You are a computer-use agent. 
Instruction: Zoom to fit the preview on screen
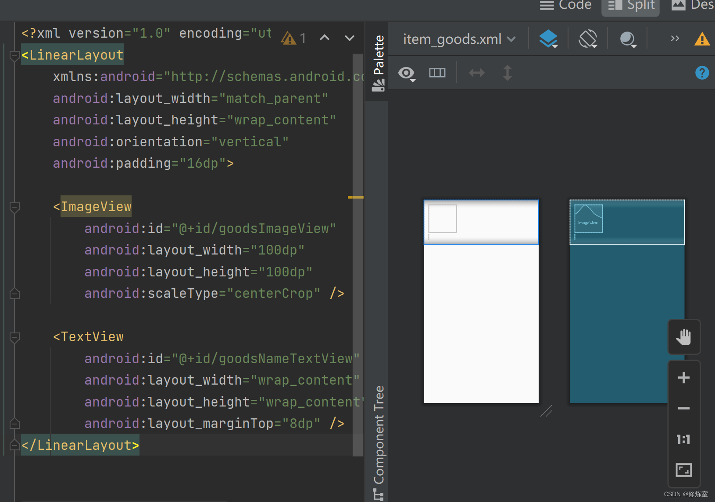(684, 470)
